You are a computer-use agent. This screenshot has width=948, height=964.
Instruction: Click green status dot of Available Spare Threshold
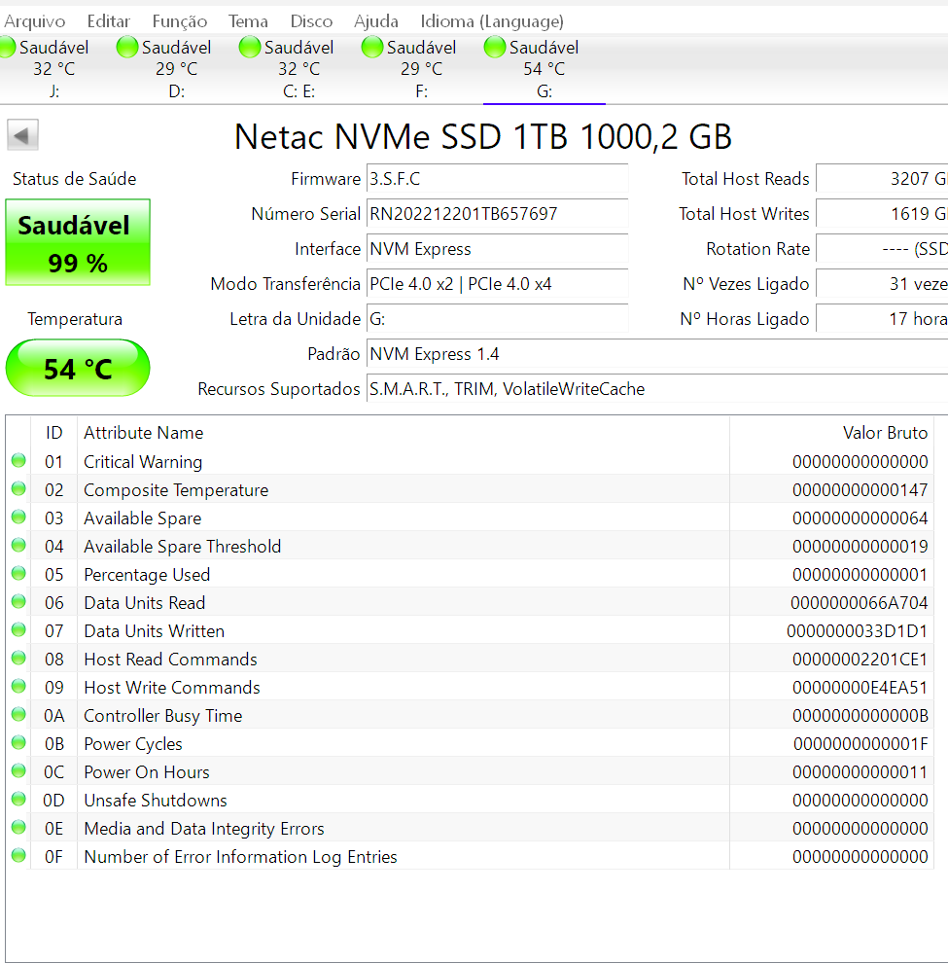tap(18, 546)
